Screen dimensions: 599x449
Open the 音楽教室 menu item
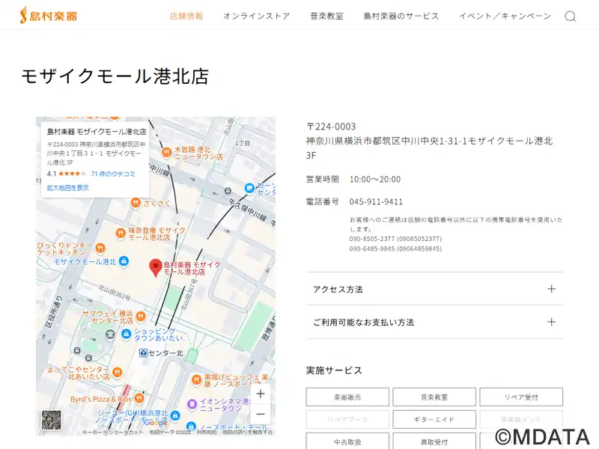point(326,16)
